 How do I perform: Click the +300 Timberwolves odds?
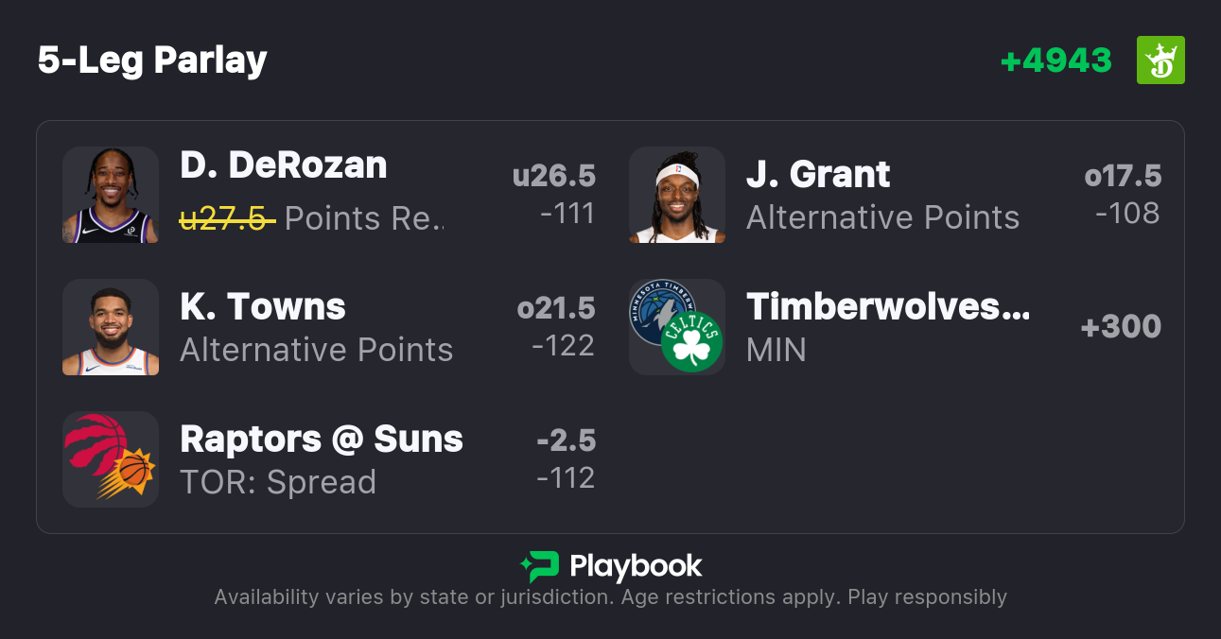pos(1121,327)
